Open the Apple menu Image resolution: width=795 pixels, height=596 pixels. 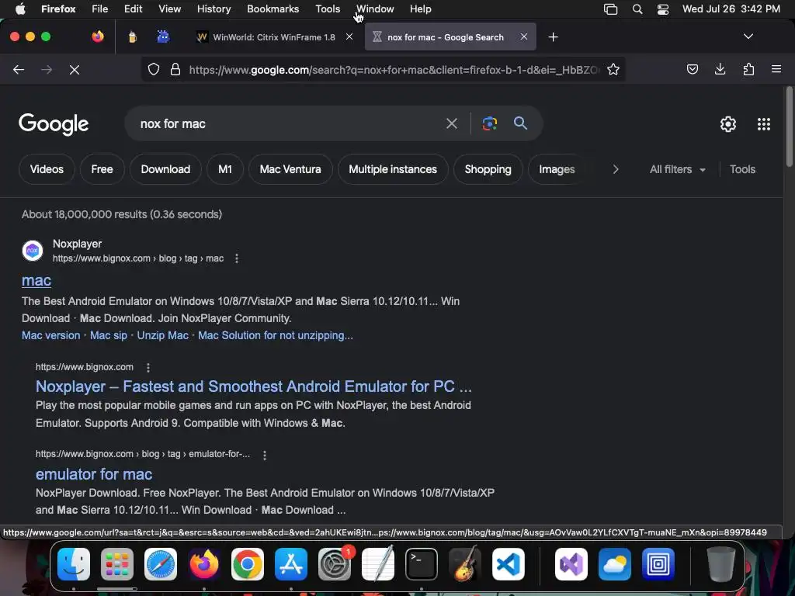[20, 9]
